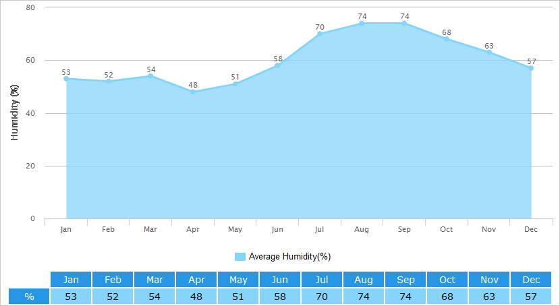This screenshot has width=560, height=306.
Task: Select the July data point at 70
Action: tap(320, 34)
